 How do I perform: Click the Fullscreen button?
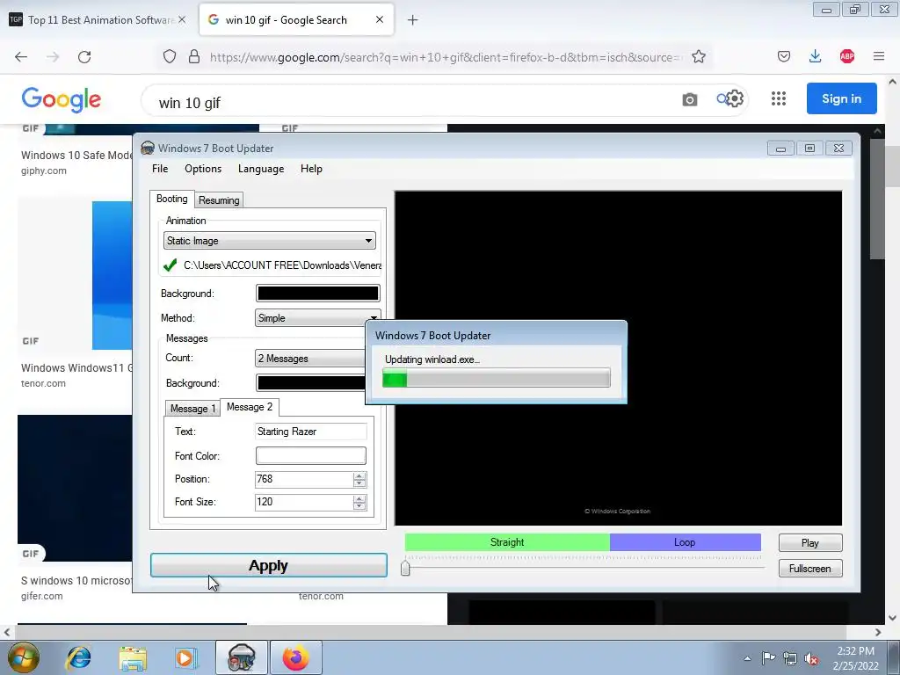[809, 569]
